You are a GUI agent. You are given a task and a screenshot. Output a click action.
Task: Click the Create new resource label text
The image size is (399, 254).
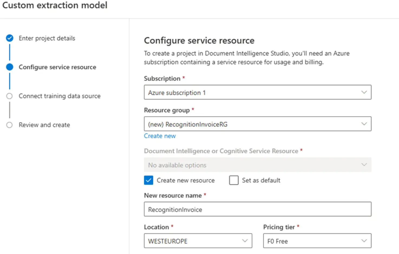186,180
